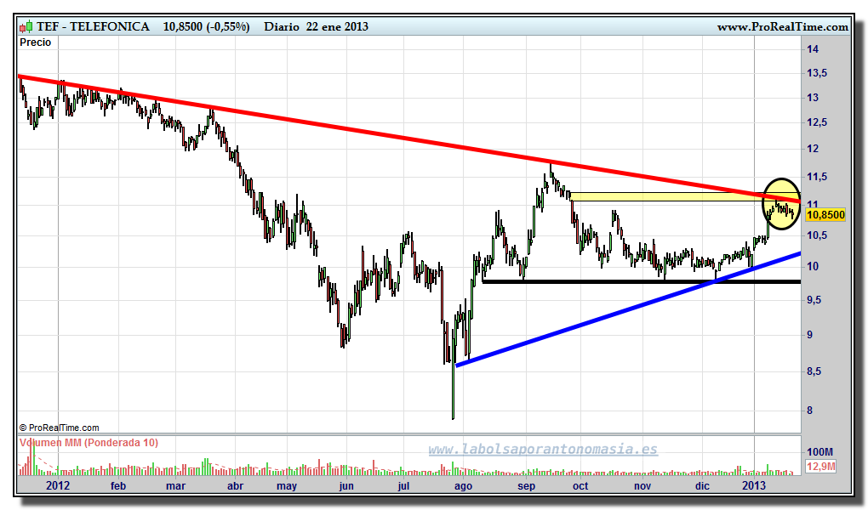Image resolution: width=868 pixels, height=510 pixels.
Task: Click the 12,9M volume value tag
Action: (x=821, y=467)
